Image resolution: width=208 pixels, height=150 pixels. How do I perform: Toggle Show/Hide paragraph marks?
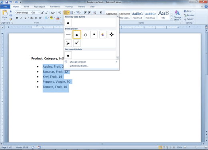101,12
